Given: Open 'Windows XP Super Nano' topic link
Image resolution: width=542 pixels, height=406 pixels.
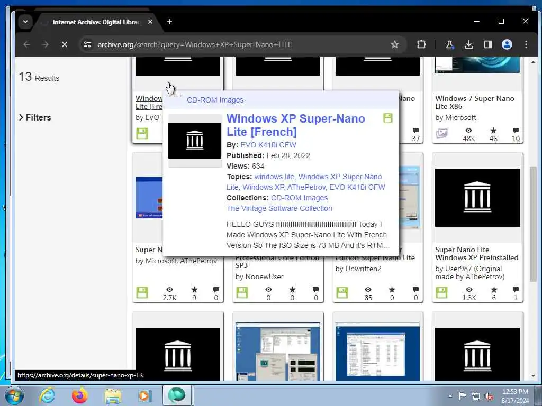Looking at the screenshot, I should pos(340,177).
